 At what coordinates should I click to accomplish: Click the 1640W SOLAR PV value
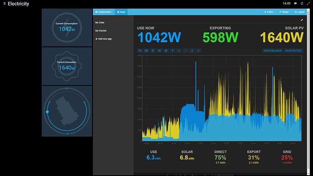(282, 37)
